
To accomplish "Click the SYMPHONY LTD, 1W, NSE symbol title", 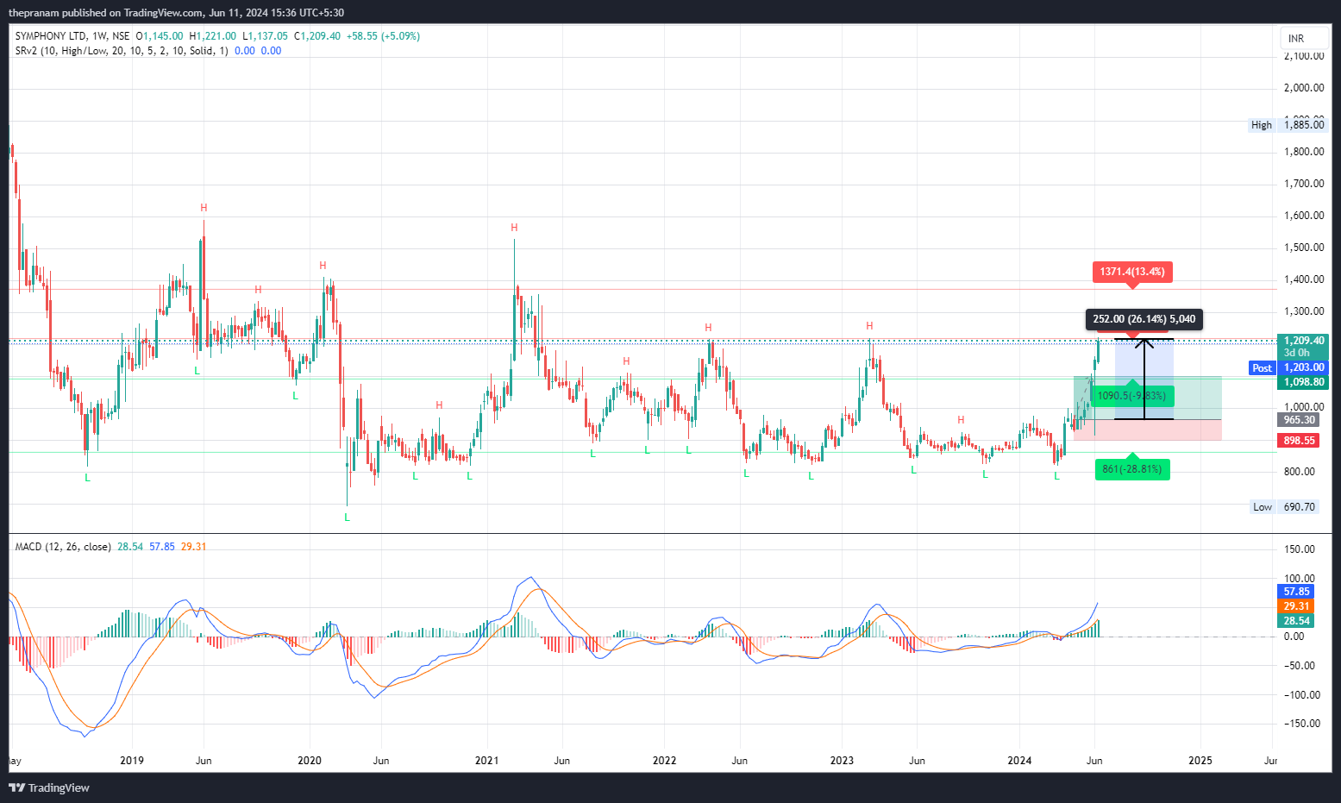I will click(72, 36).
